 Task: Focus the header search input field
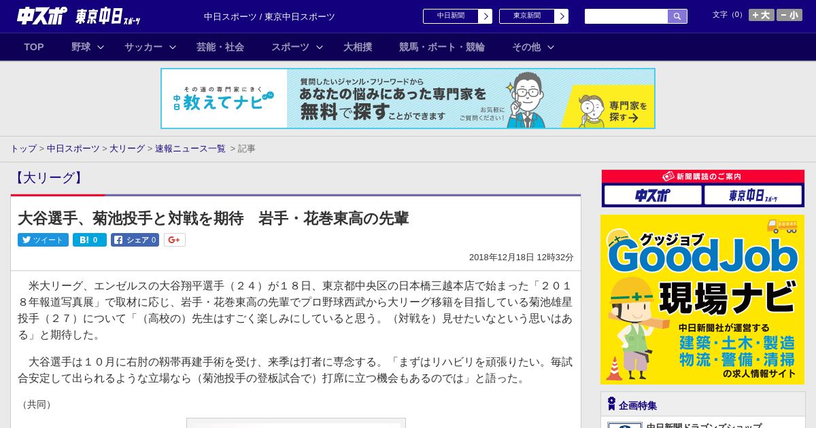pyautogui.click(x=626, y=16)
